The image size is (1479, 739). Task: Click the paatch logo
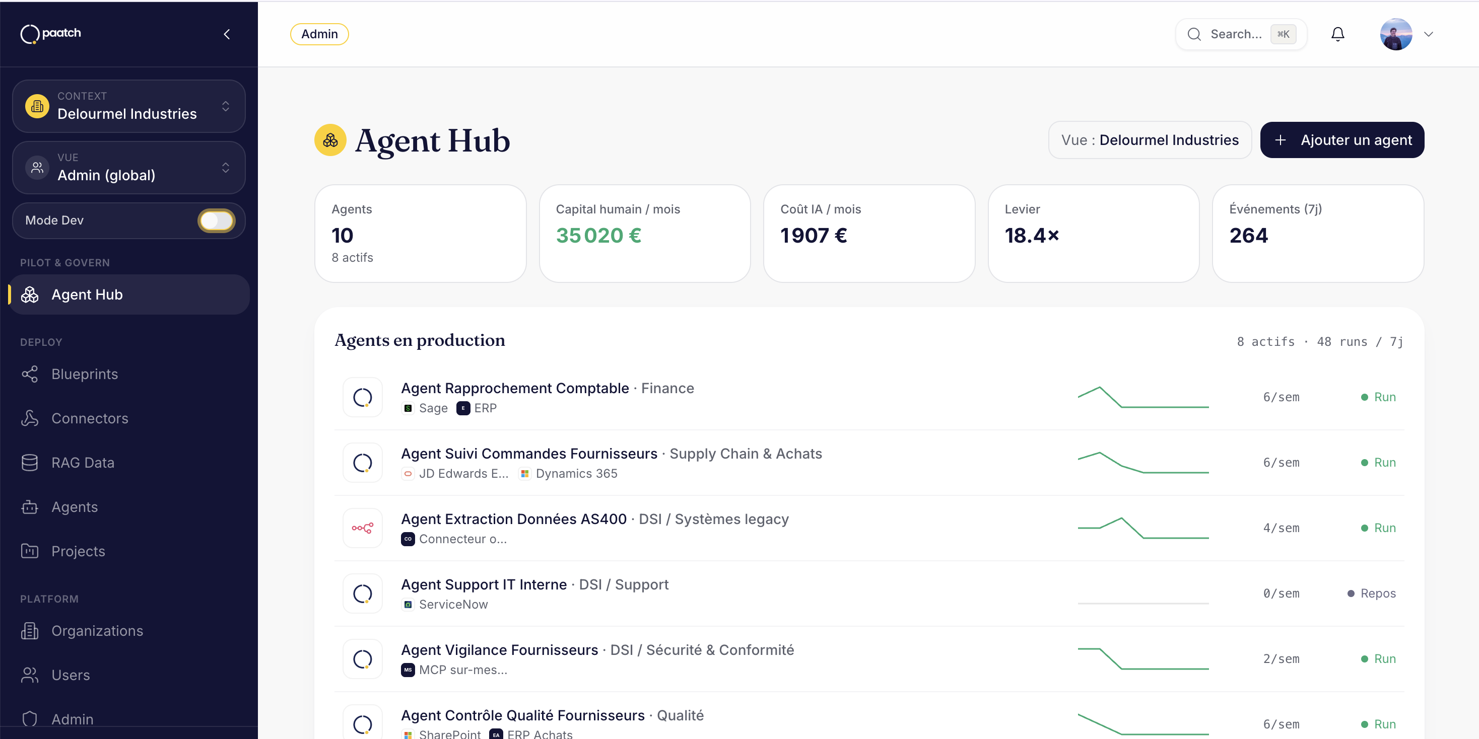[x=50, y=34]
